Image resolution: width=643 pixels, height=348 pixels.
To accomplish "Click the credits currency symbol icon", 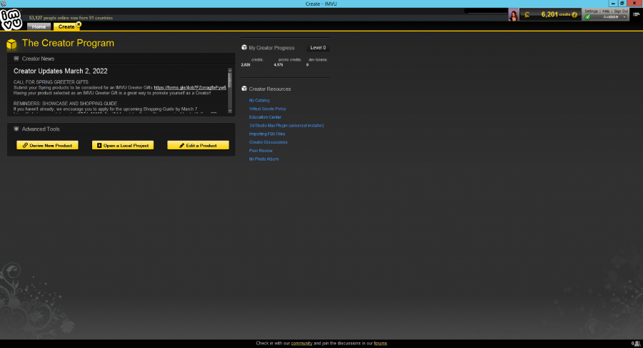I will click(527, 15).
